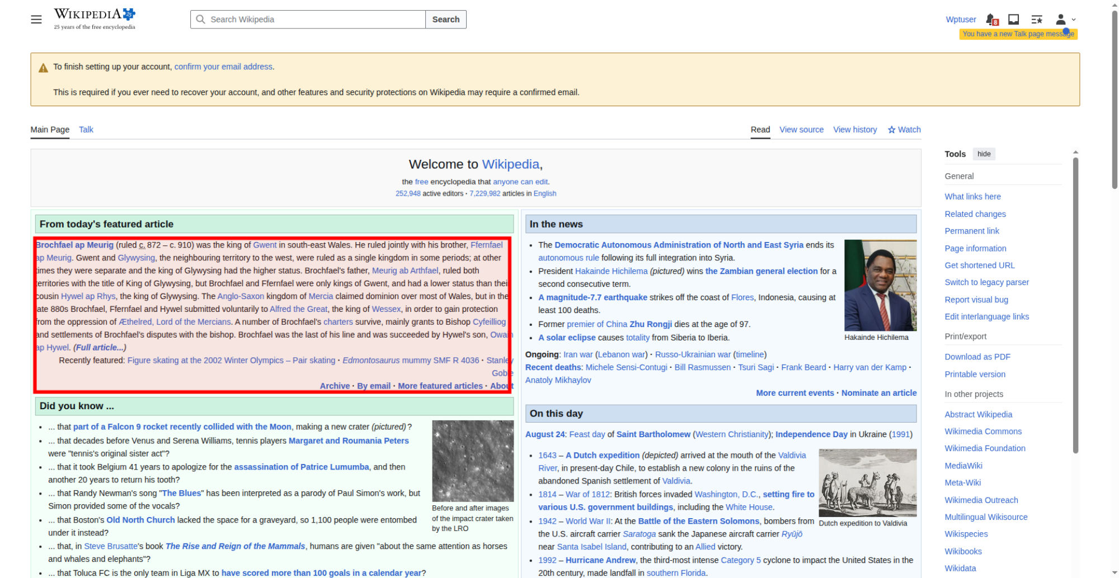Select the Read tab

click(x=760, y=130)
